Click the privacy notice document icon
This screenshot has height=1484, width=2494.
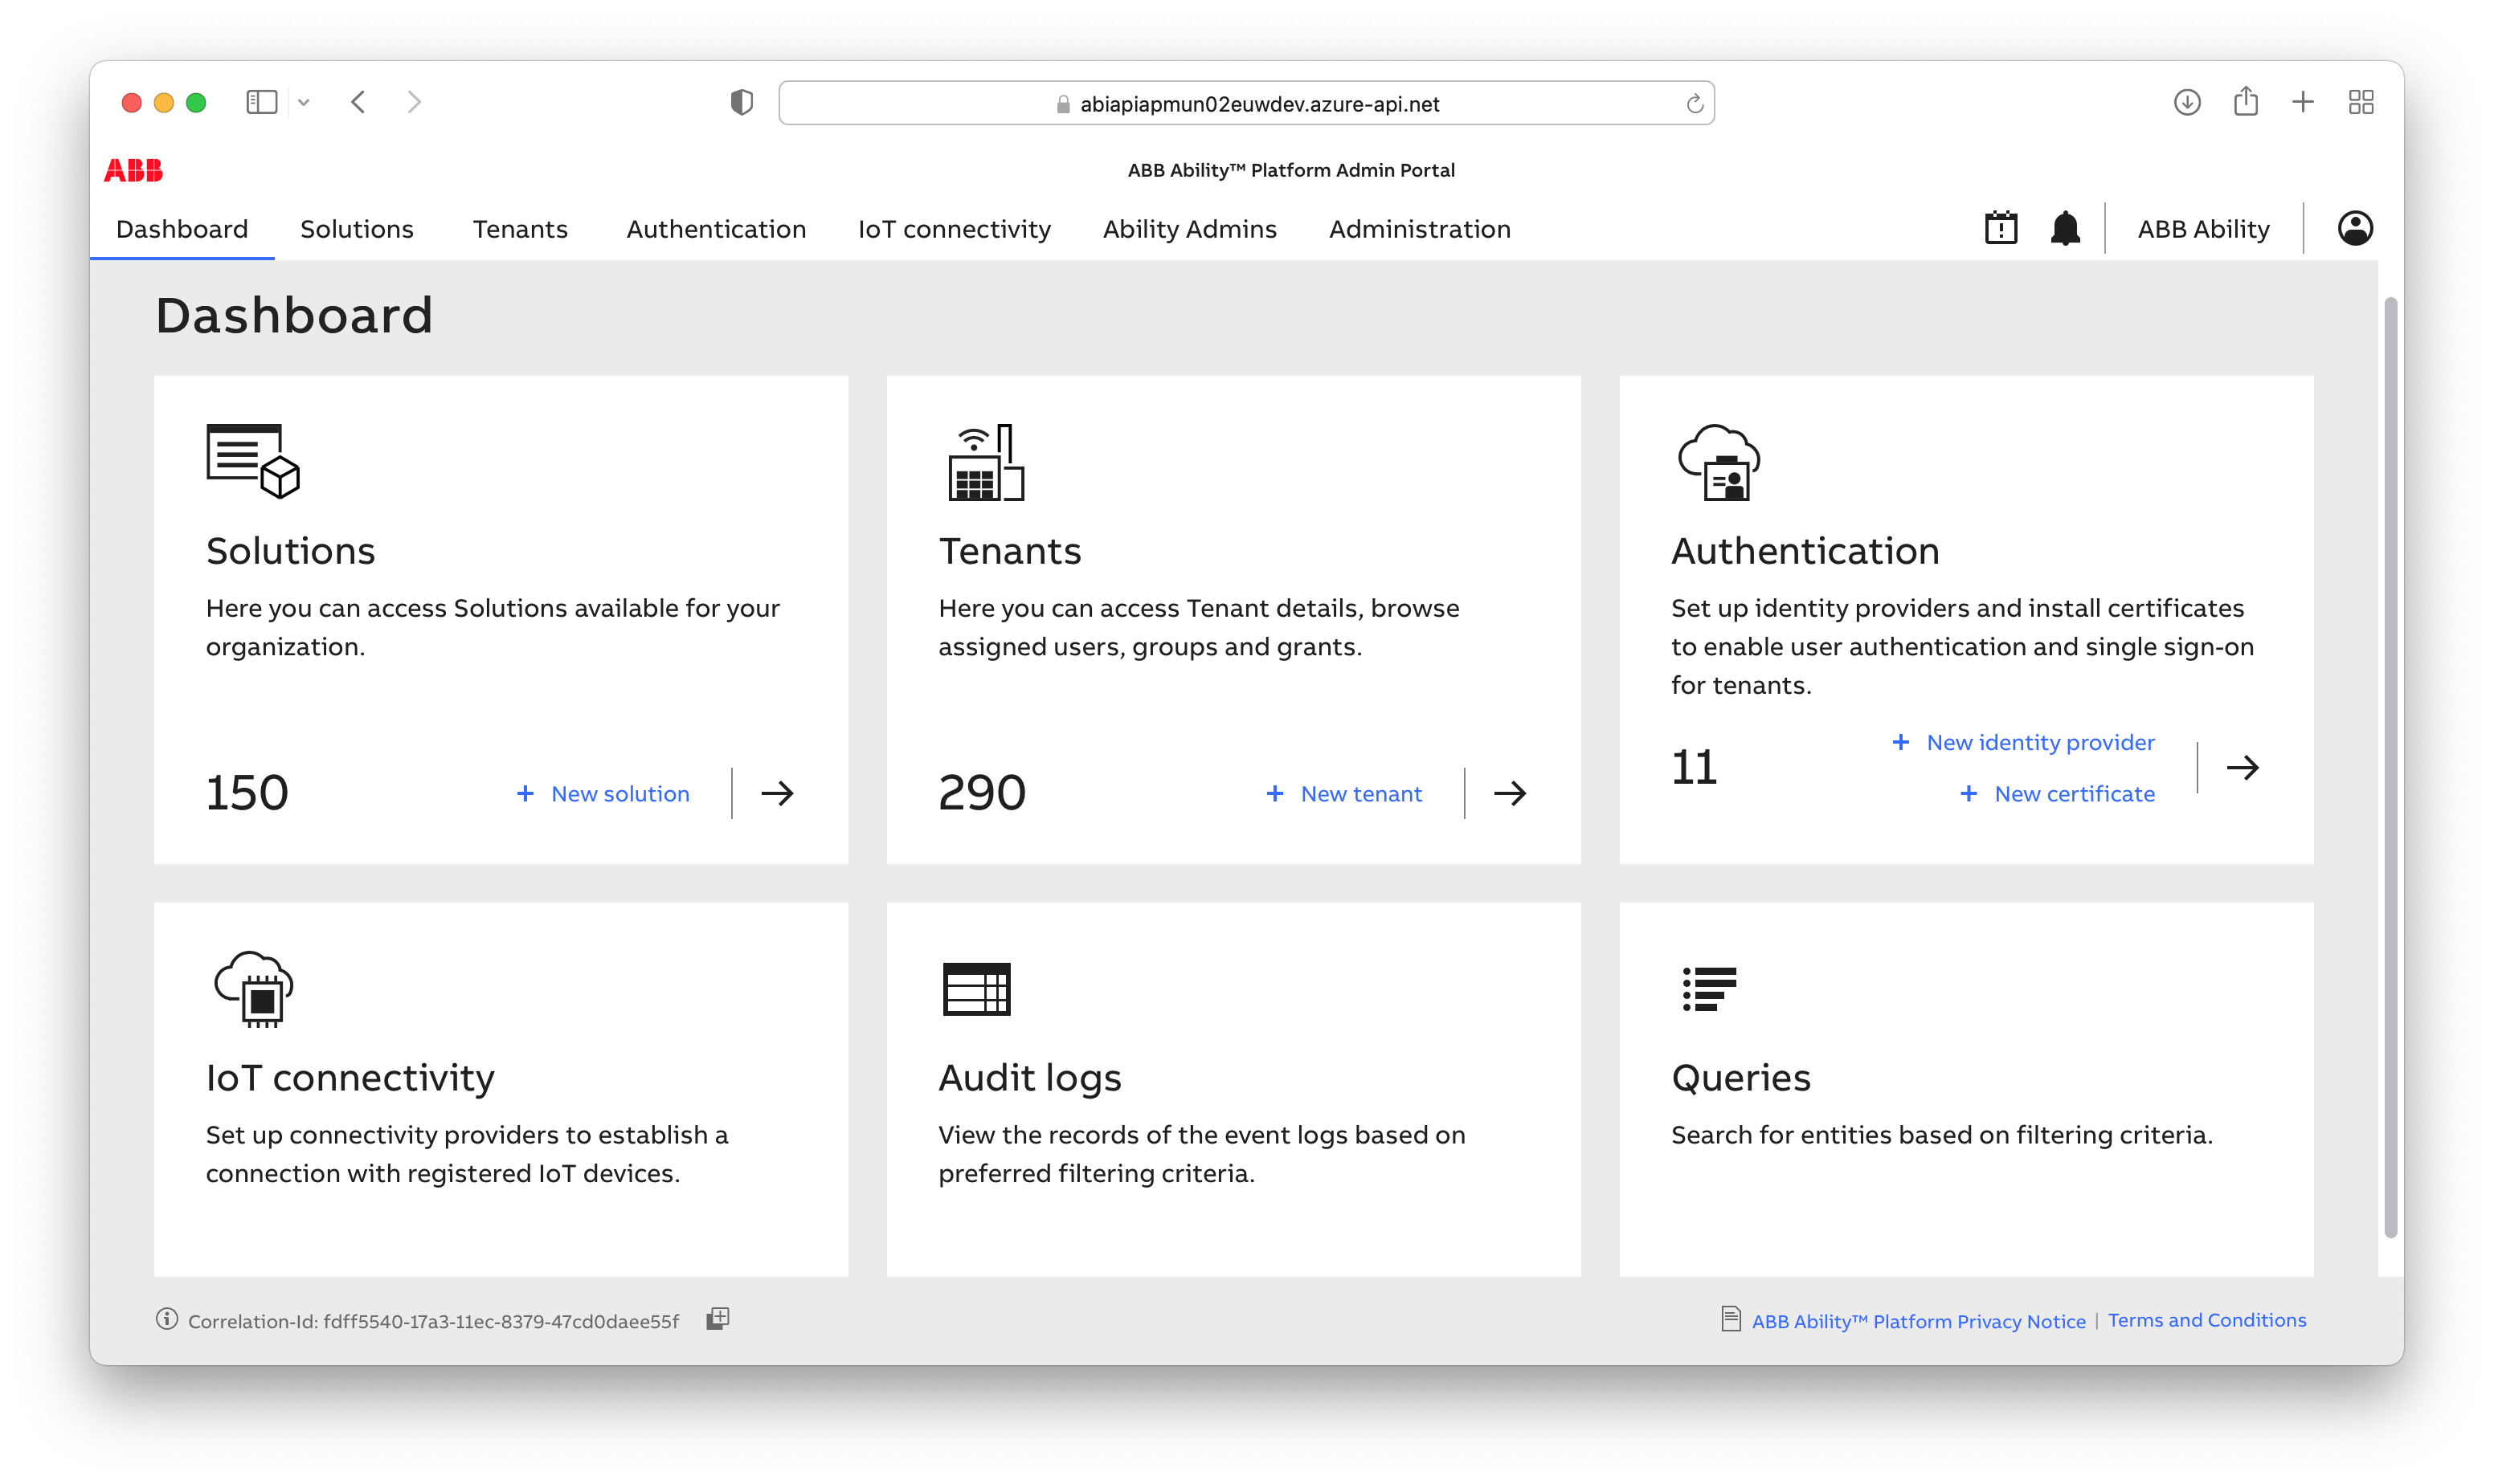coord(1730,1319)
